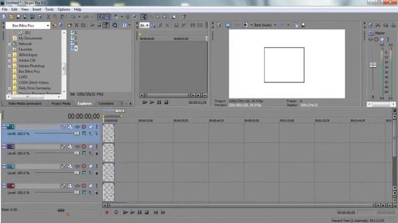Click the Save project icon
Image resolution: width=398 pixels, height=223 pixels.
click(18, 17)
